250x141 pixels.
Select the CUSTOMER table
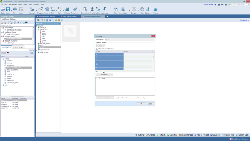10,65
